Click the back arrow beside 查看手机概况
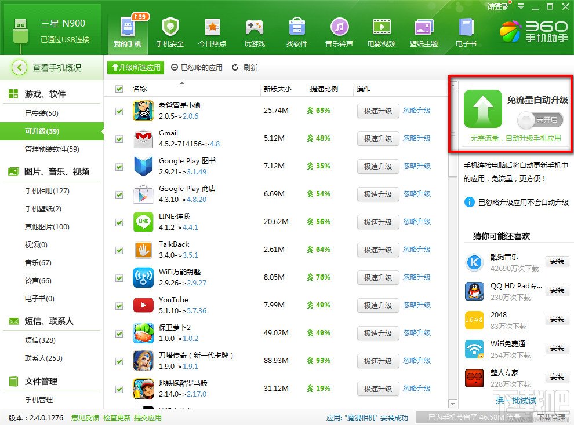The height and width of the screenshot is (425, 574). [19, 68]
